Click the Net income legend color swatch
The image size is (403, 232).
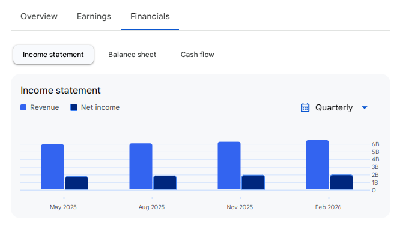pyautogui.click(x=74, y=107)
